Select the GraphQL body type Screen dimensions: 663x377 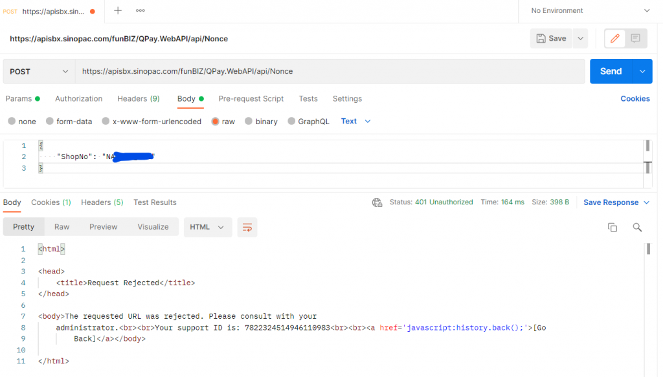pyautogui.click(x=291, y=121)
